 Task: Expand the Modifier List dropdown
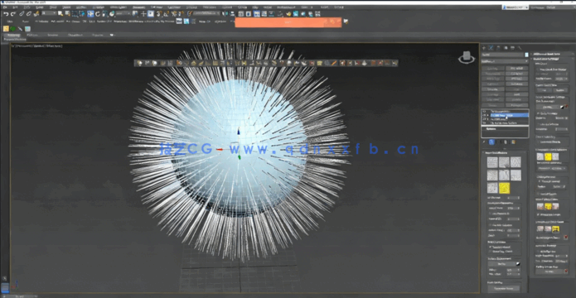coord(505,61)
